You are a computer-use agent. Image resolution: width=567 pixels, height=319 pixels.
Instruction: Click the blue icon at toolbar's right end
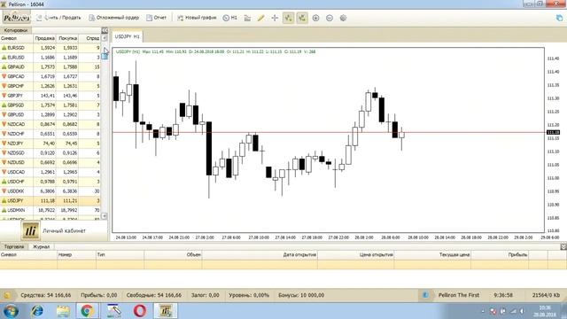tap(559, 18)
